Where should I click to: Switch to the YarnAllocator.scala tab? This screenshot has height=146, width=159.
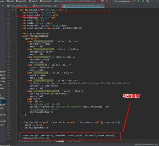tap(19, 6)
